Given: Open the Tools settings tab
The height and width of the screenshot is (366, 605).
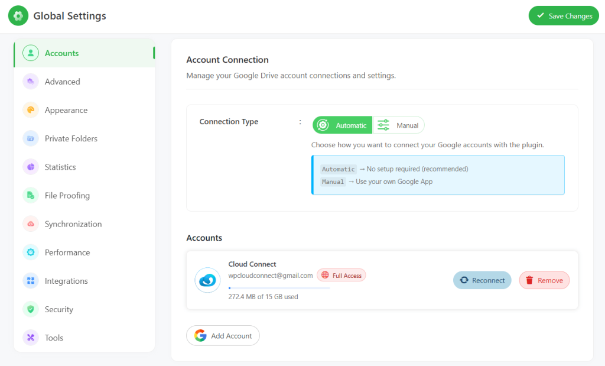Looking at the screenshot, I should coord(54,338).
